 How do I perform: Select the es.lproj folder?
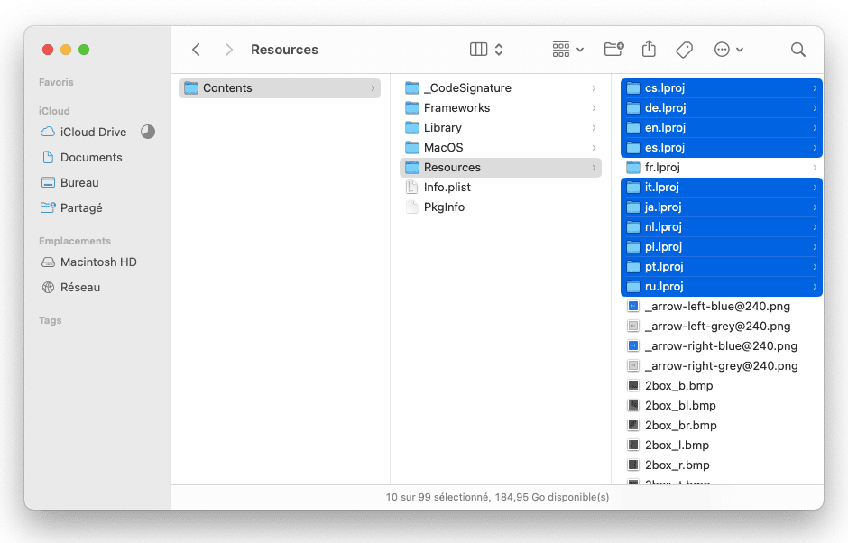point(722,148)
